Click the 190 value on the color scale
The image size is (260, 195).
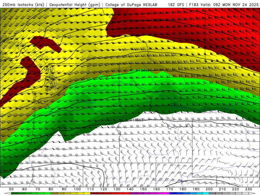pyautogui.click(x=196, y=189)
